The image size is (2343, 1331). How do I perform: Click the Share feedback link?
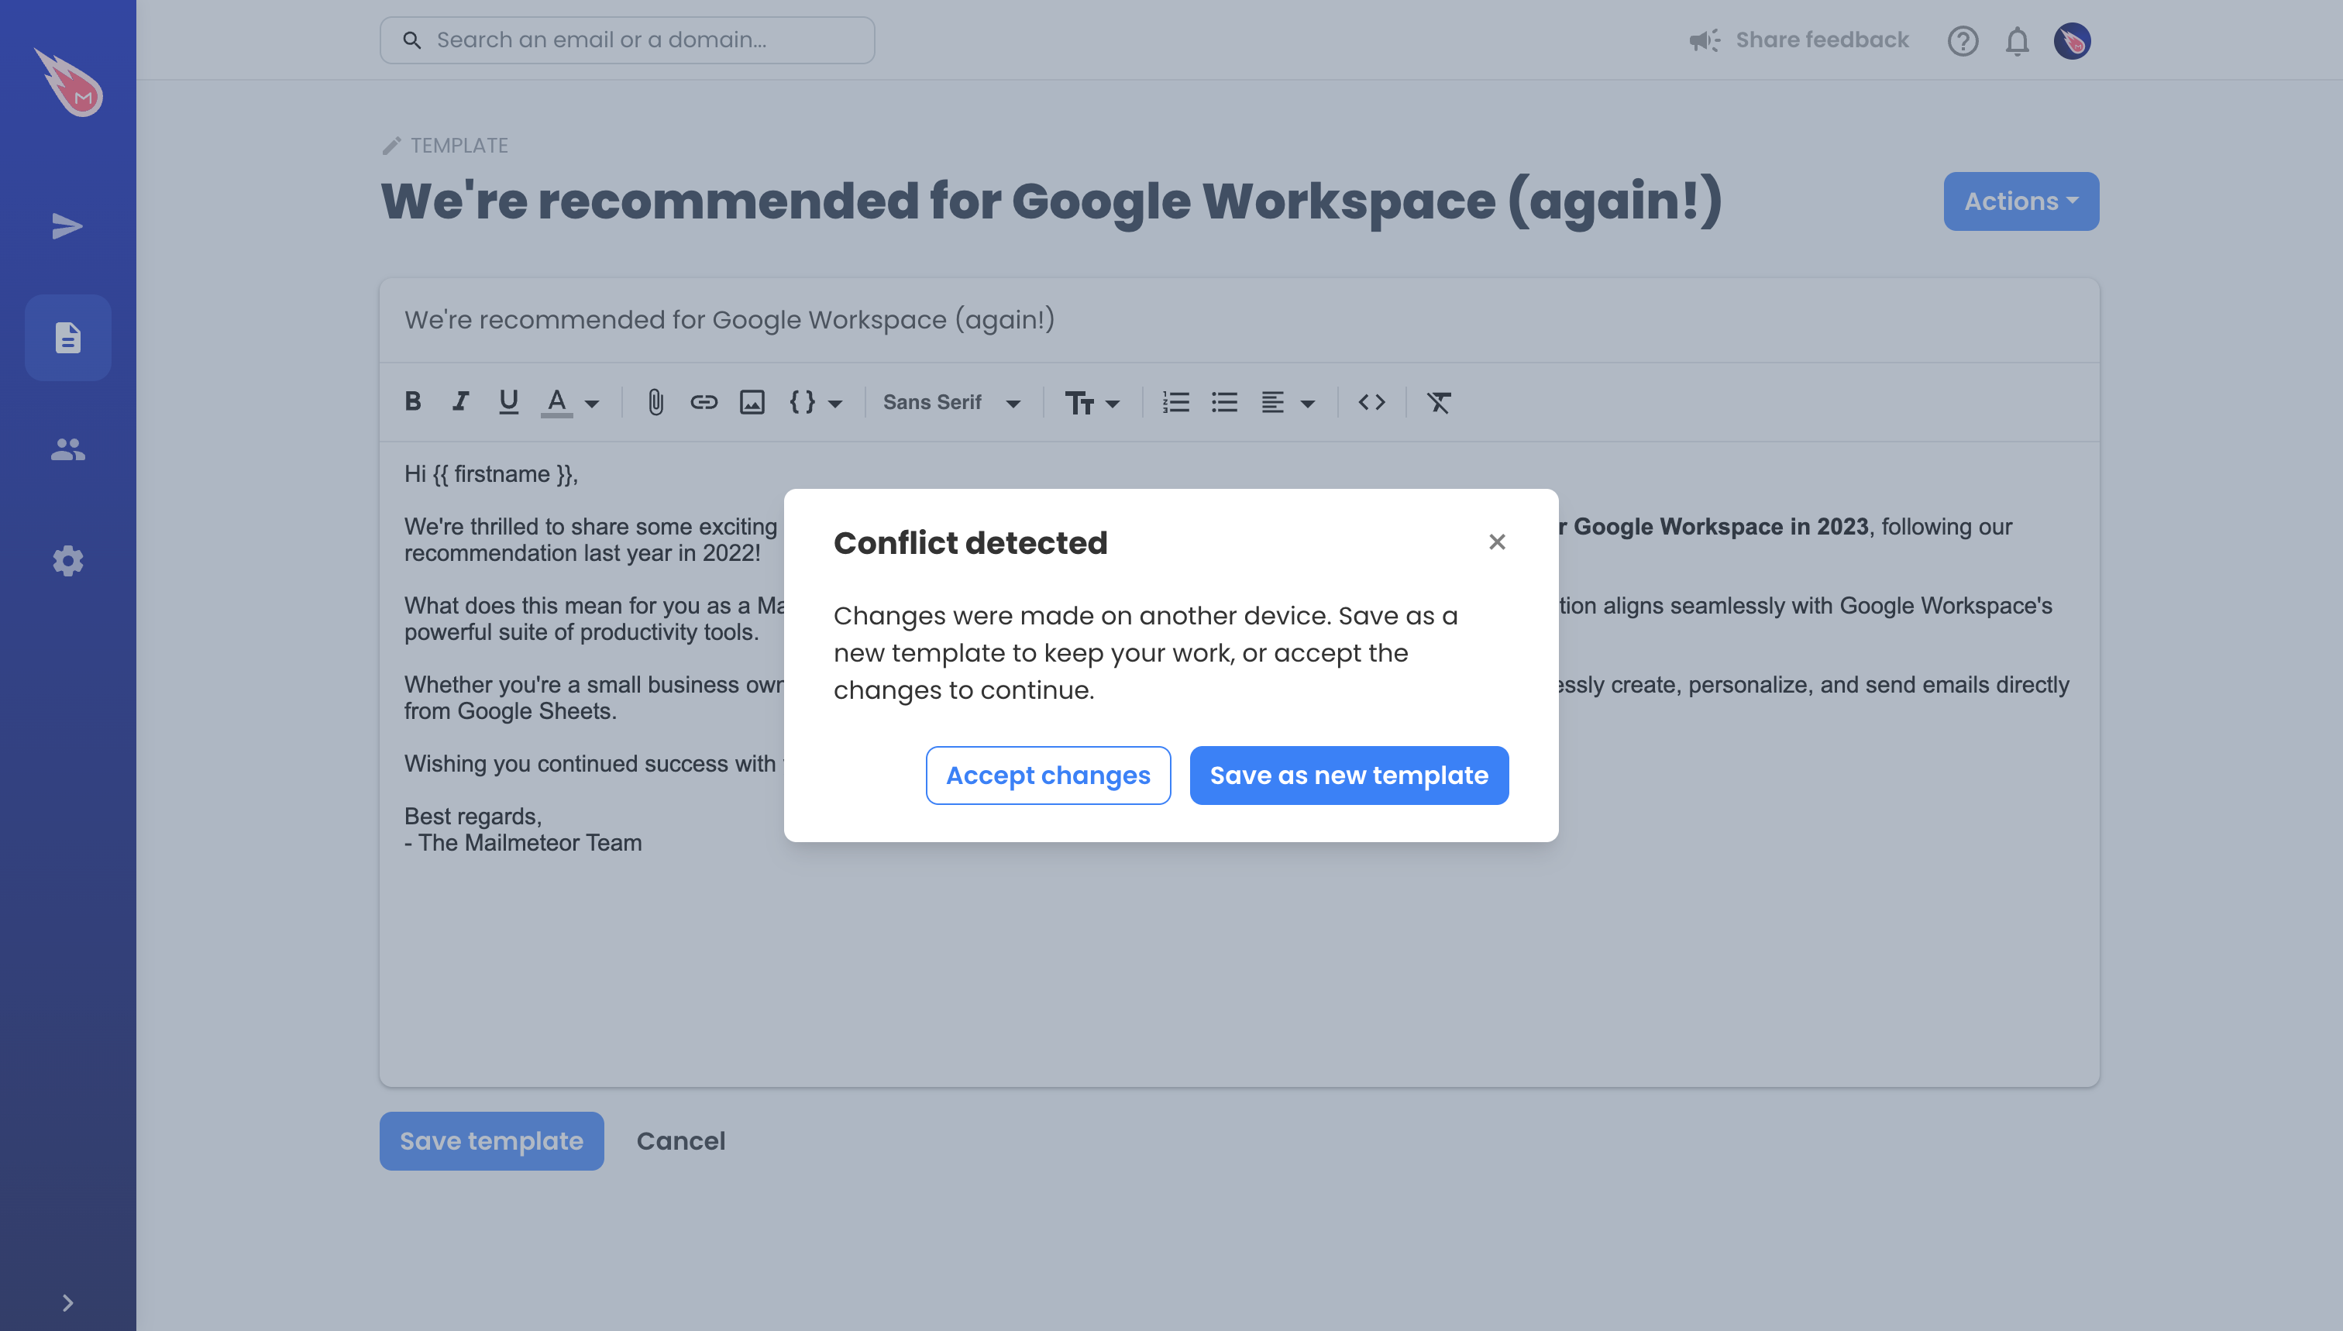[x=1822, y=40]
